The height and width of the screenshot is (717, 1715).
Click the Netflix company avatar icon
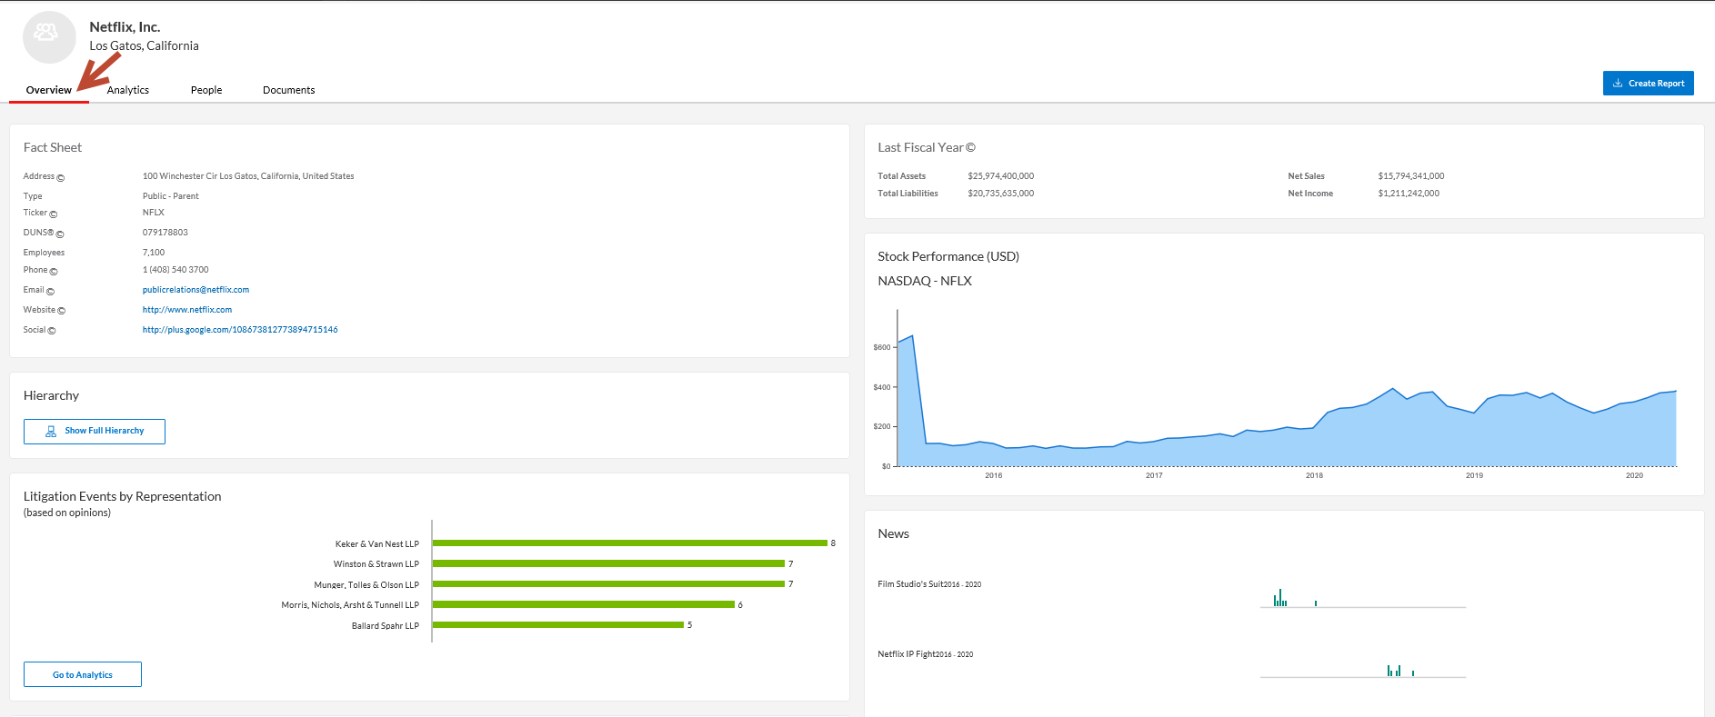[x=49, y=37]
